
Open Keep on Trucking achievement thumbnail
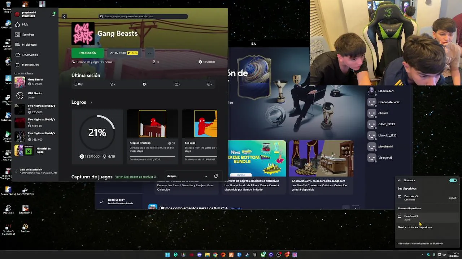click(x=152, y=124)
